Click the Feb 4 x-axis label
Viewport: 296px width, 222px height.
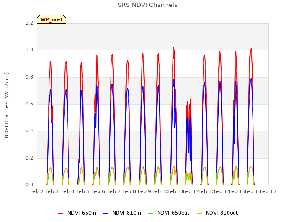click(x=68, y=191)
